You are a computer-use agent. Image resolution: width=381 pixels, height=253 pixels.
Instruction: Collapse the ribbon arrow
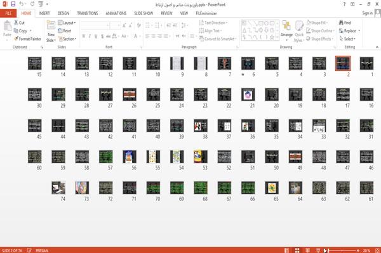[377, 47]
